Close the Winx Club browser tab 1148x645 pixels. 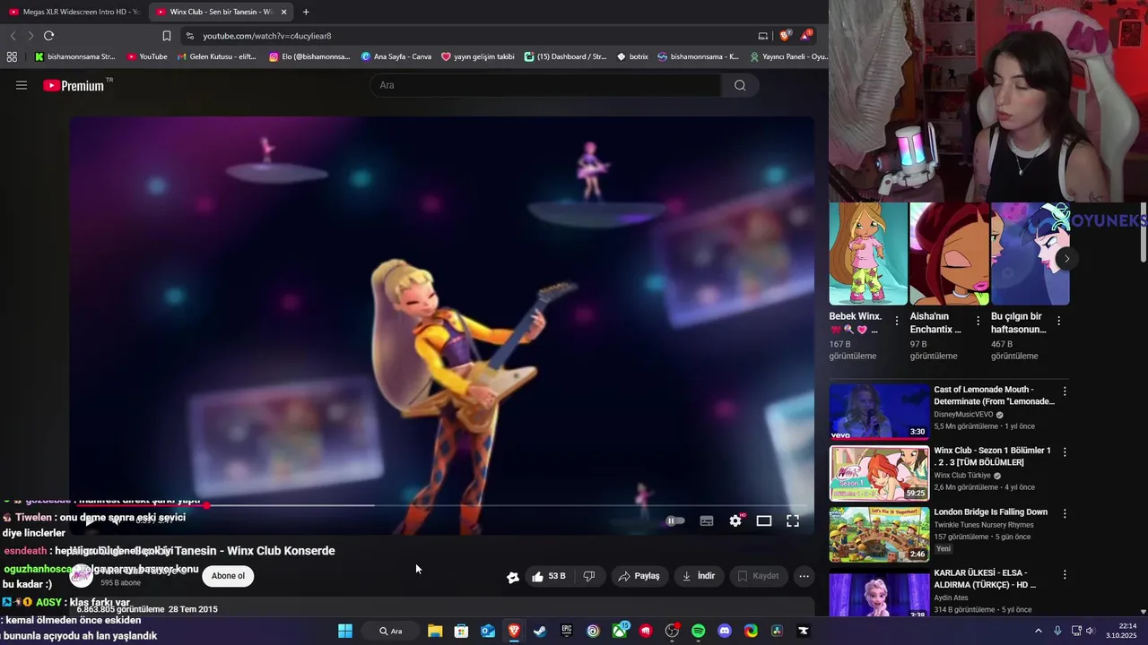pyautogui.click(x=284, y=12)
